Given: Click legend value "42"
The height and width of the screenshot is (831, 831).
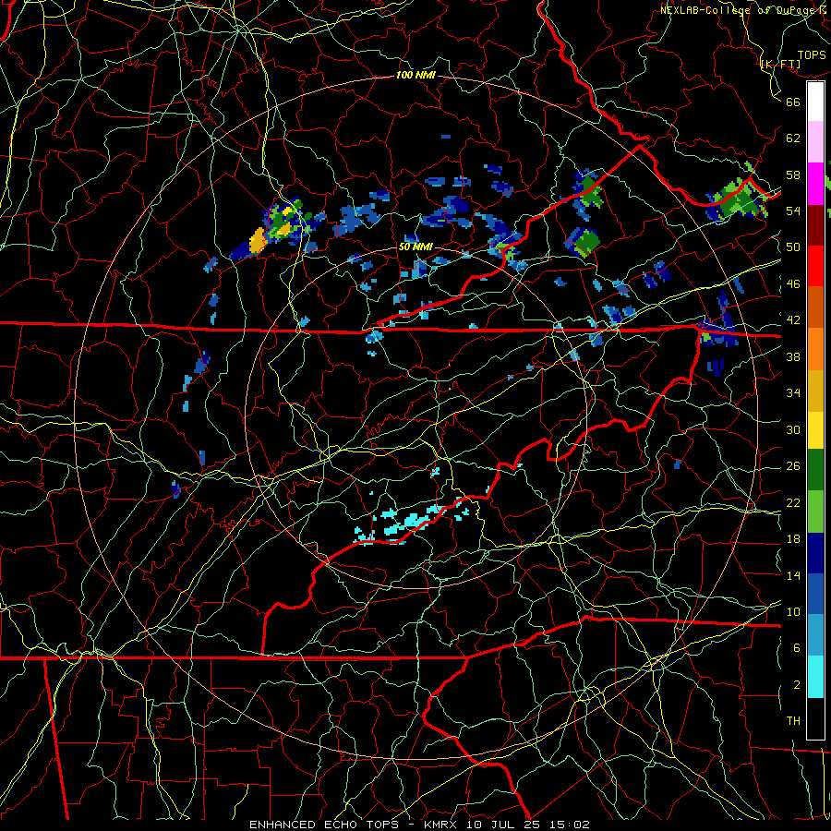Looking at the screenshot, I should (793, 320).
